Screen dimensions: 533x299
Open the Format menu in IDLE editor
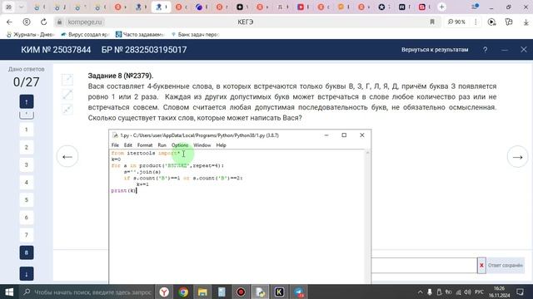[x=145, y=145]
